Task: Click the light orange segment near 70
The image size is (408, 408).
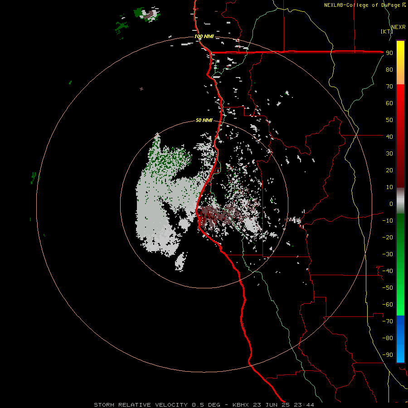Action: (x=400, y=79)
